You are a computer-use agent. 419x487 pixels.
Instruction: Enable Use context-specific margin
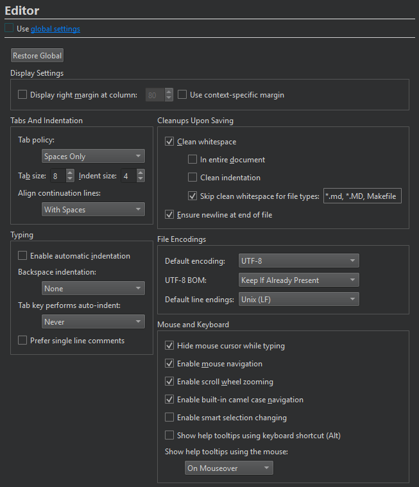click(x=182, y=95)
